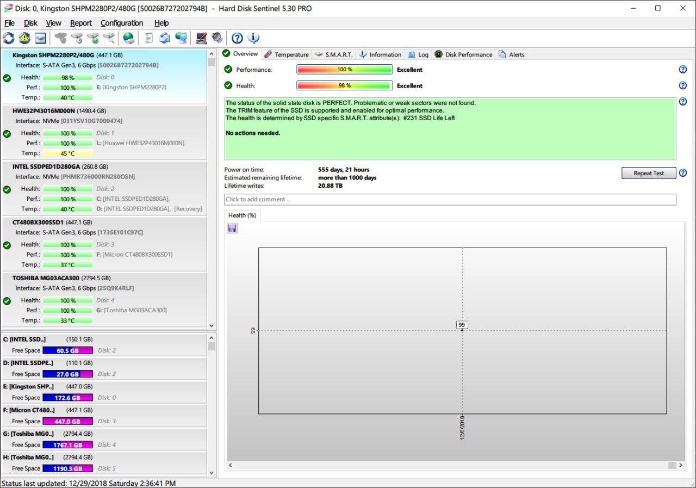Click the help icon next to Repeat Test
The width and height of the screenshot is (696, 488).
tap(683, 173)
